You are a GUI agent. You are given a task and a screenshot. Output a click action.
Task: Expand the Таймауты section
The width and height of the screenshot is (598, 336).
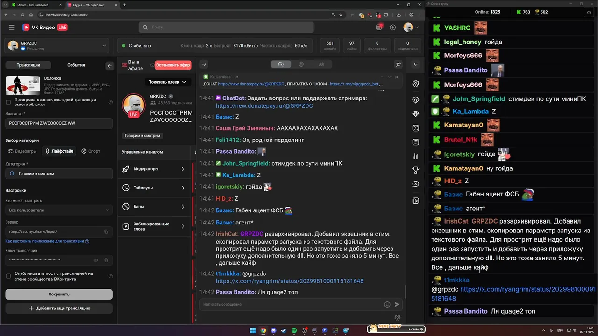click(154, 188)
